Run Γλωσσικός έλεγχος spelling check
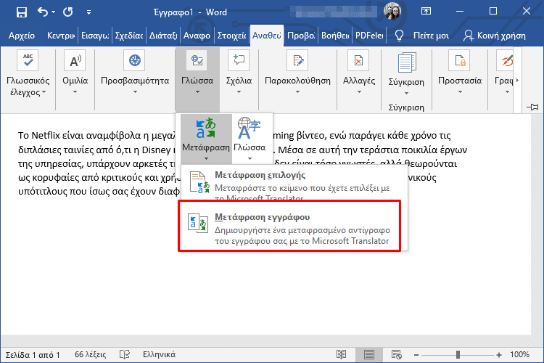The image size is (544, 363). 28,73
